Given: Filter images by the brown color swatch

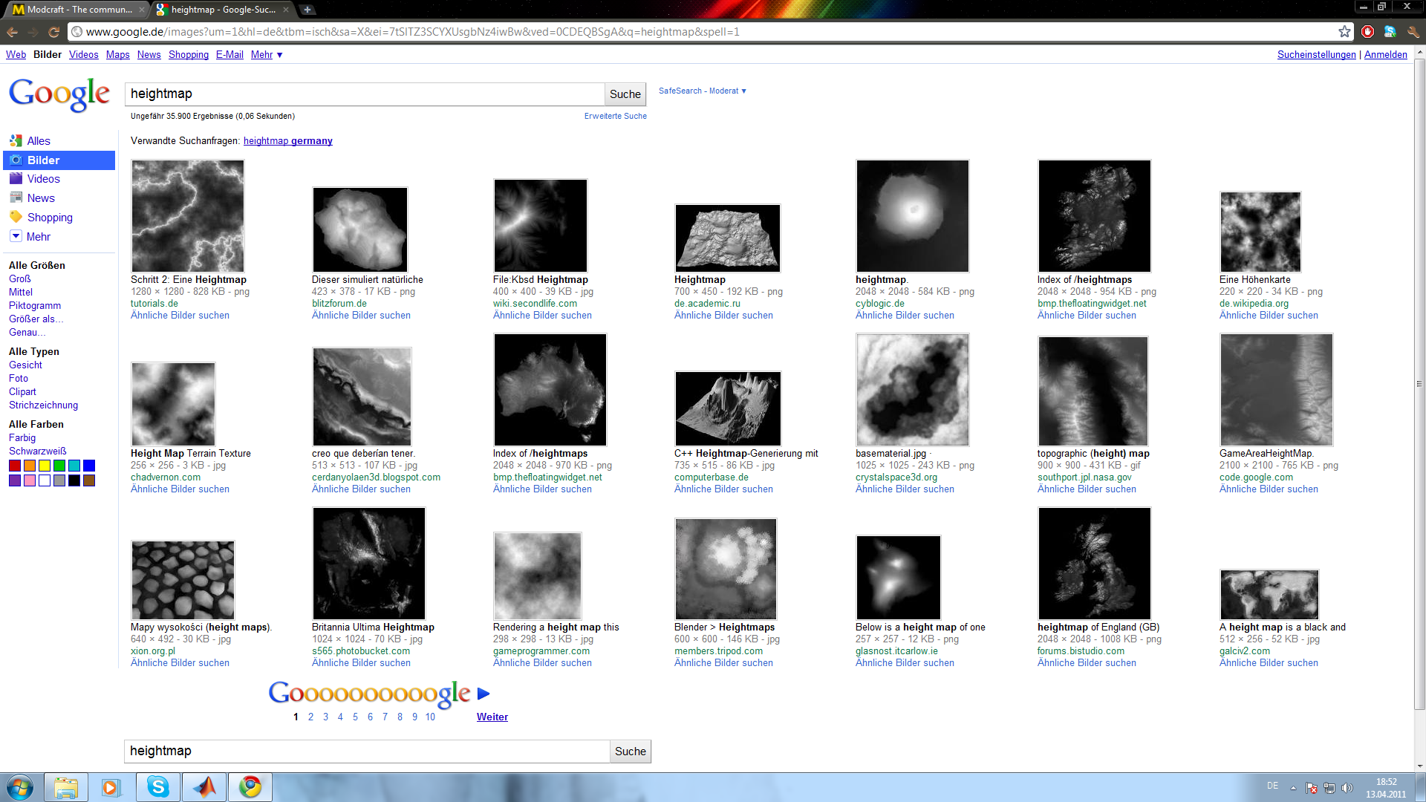Looking at the screenshot, I should pyautogui.click(x=89, y=480).
